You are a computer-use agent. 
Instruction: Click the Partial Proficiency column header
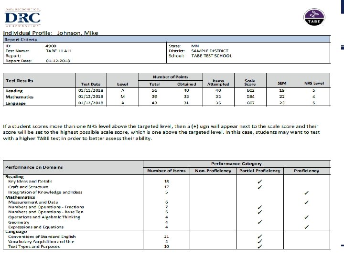coord(260,171)
